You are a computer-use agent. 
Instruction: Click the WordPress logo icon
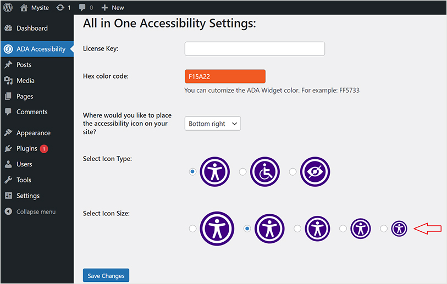point(8,7)
